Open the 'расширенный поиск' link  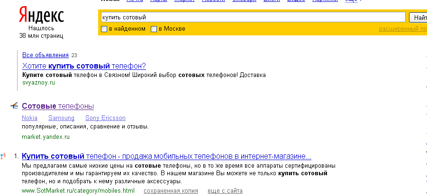tap(403, 29)
